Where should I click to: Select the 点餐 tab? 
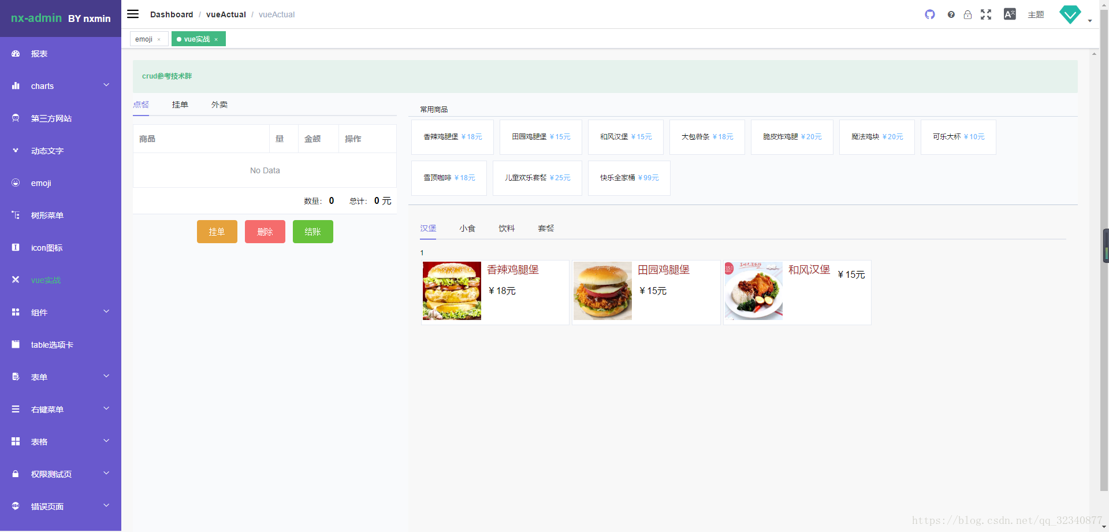click(x=141, y=105)
